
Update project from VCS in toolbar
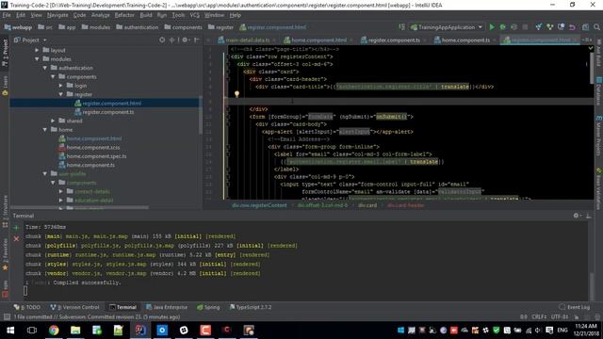[538, 27]
